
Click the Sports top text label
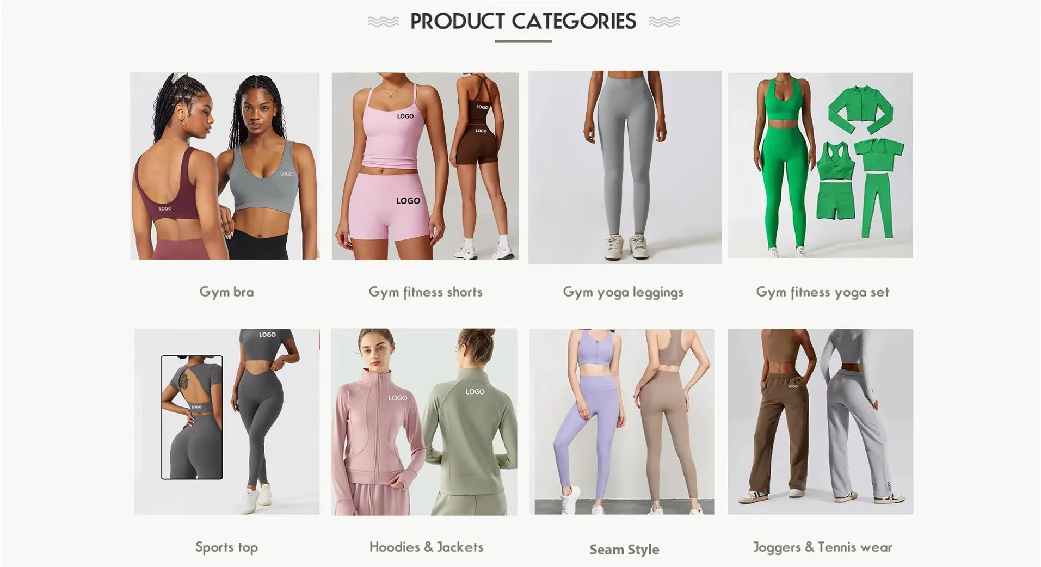[x=226, y=547]
